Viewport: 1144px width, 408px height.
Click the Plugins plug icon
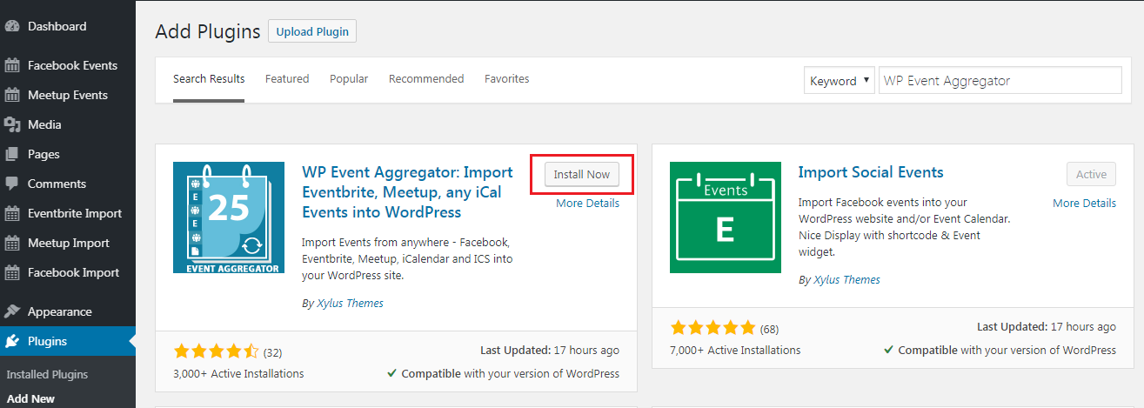click(12, 341)
